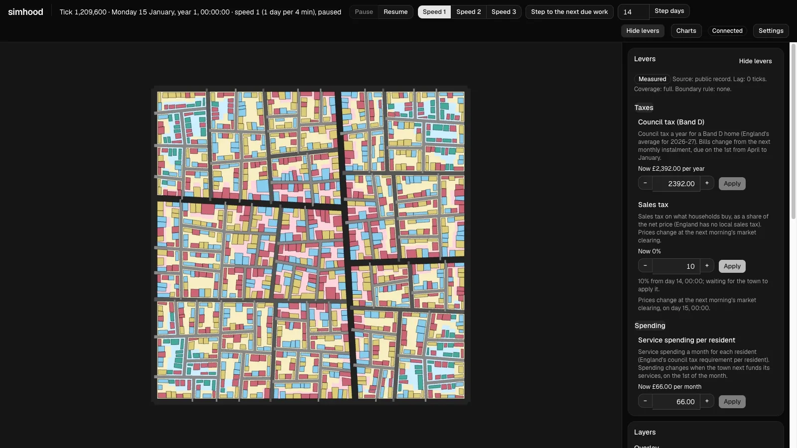The image size is (797, 448).
Task: Edit Council tax value 2392.00
Action: pyautogui.click(x=676, y=184)
